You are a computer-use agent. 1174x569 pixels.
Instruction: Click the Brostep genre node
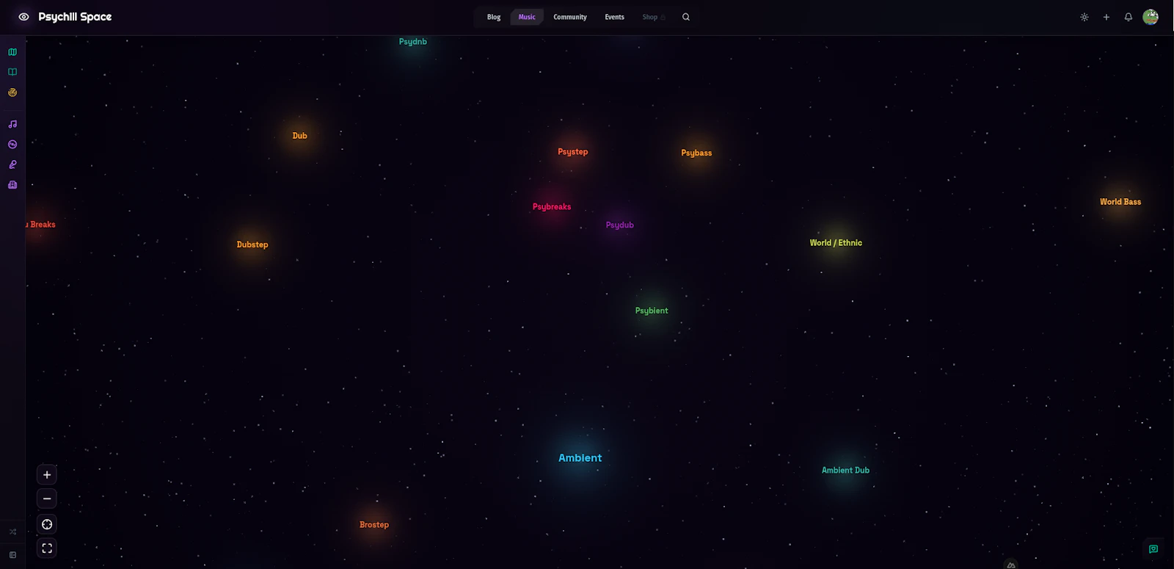(x=374, y=525)
